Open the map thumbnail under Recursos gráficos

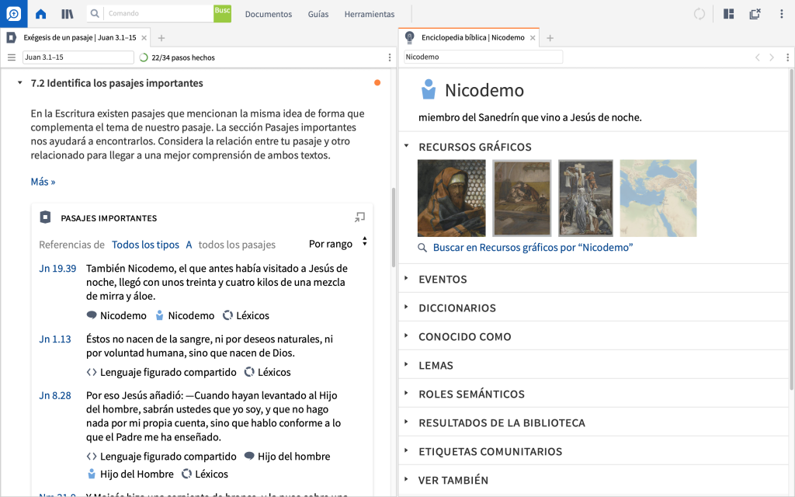pyautogui.click(x=658, y=198)
